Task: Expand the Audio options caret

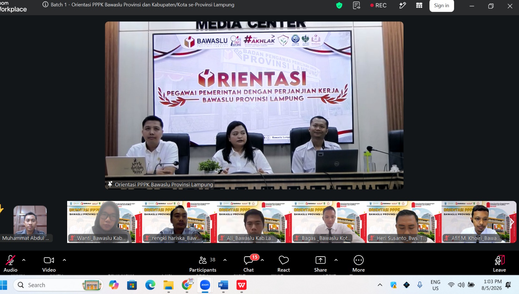Action: pos(24,260)
